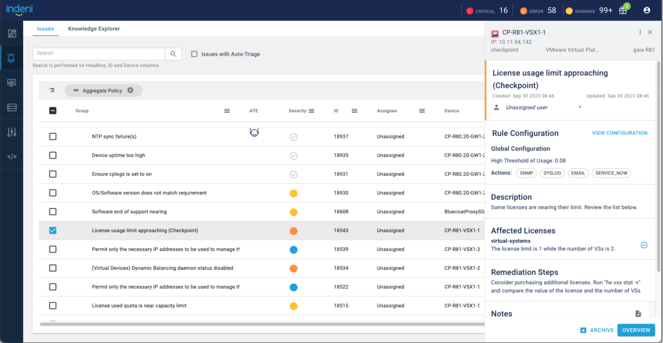Click the issue search input field

click(99, 53)
